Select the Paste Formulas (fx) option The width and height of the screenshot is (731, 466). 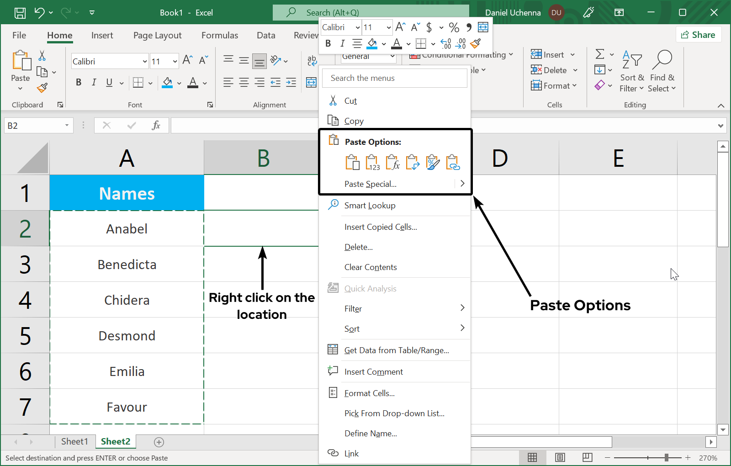coord(392,163)
